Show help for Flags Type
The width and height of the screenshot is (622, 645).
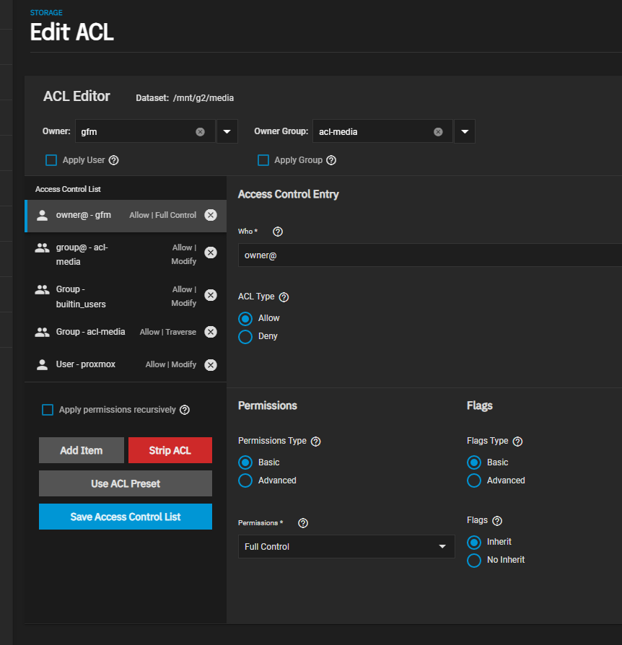[x=517, y=442]
